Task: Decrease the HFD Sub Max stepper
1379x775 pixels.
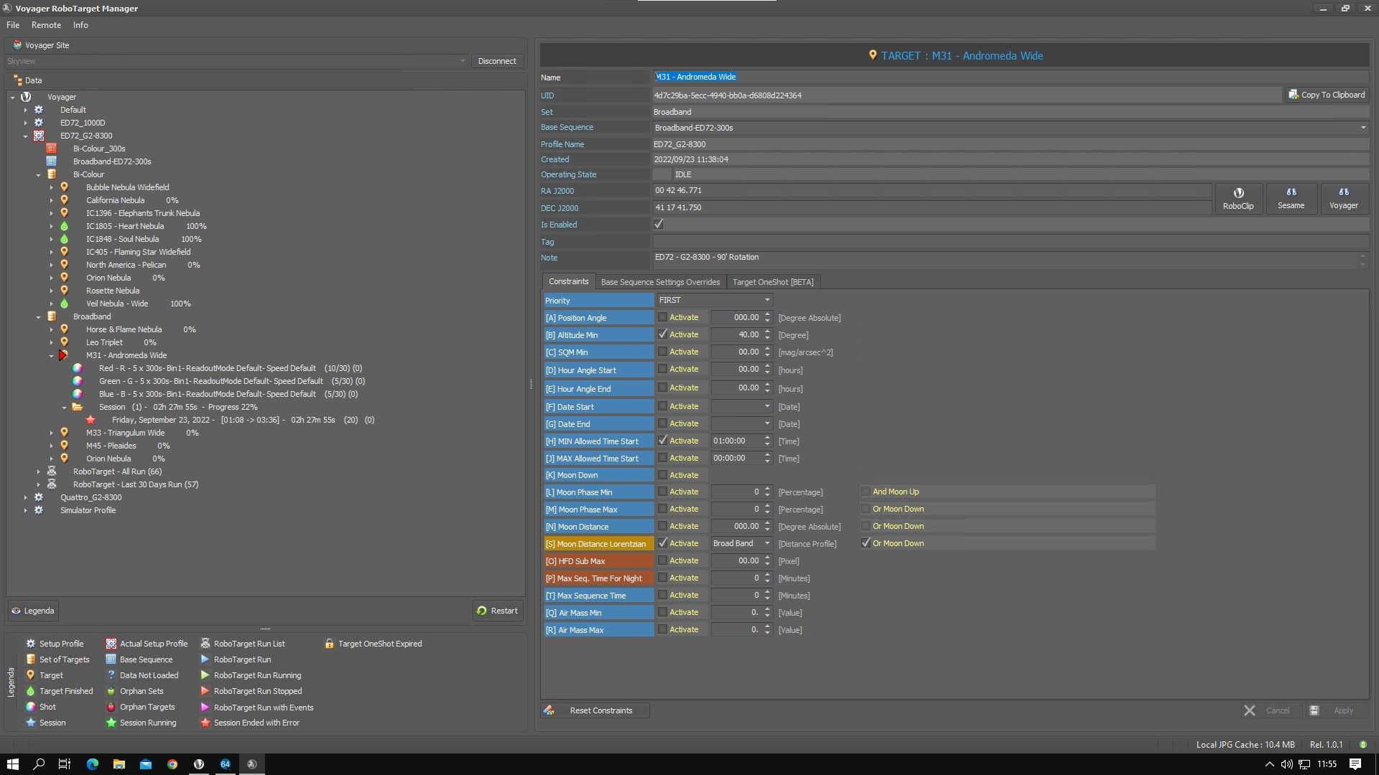Action: (768, 564)
